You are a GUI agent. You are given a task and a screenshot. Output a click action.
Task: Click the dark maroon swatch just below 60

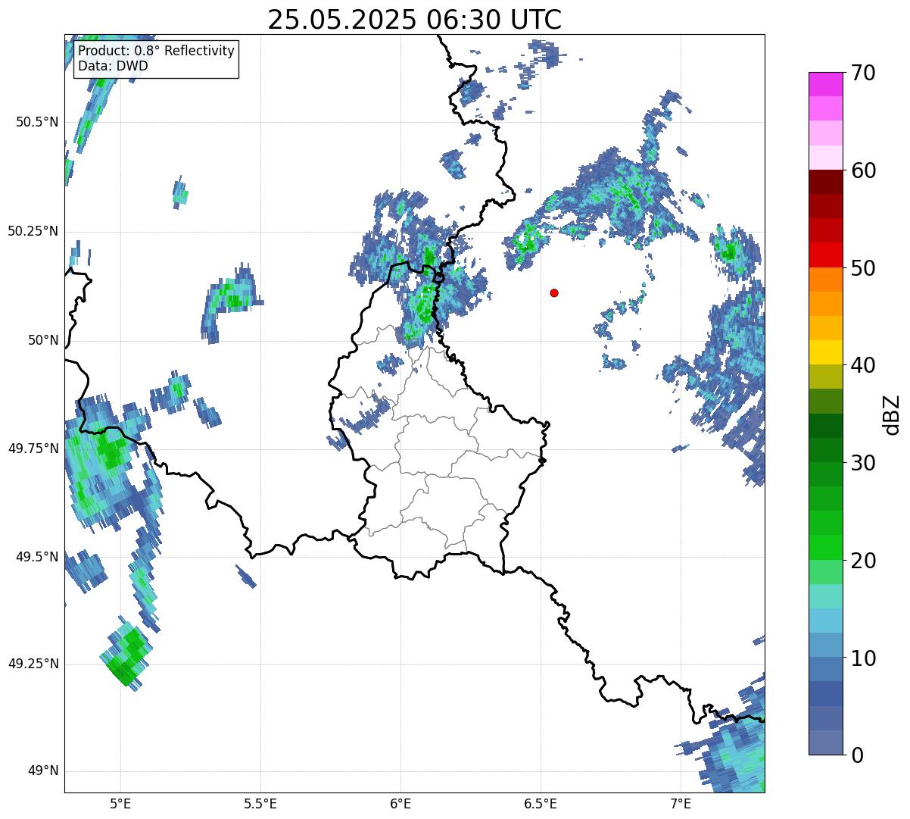click(x=825, y=182)
